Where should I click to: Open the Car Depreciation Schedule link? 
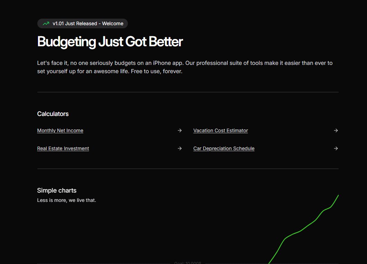click(224, 148)
